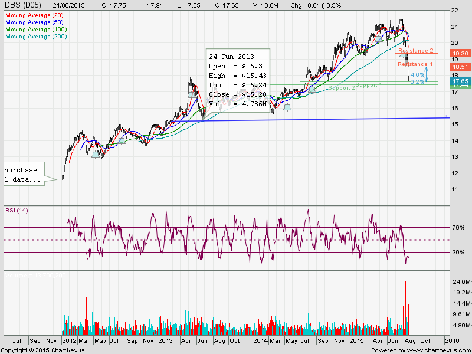Click the 2016 year label on time axis
Screen dimensions: 472x354
452,341
